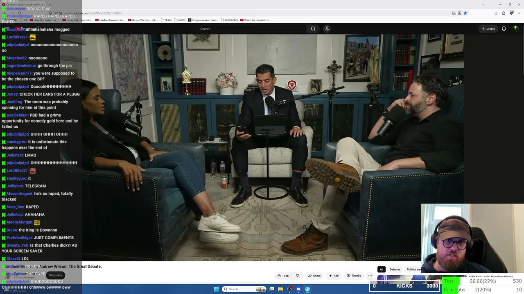
Task: Open the Candace Owens vs An... bookmark
Action: click(x=111, y=20)
